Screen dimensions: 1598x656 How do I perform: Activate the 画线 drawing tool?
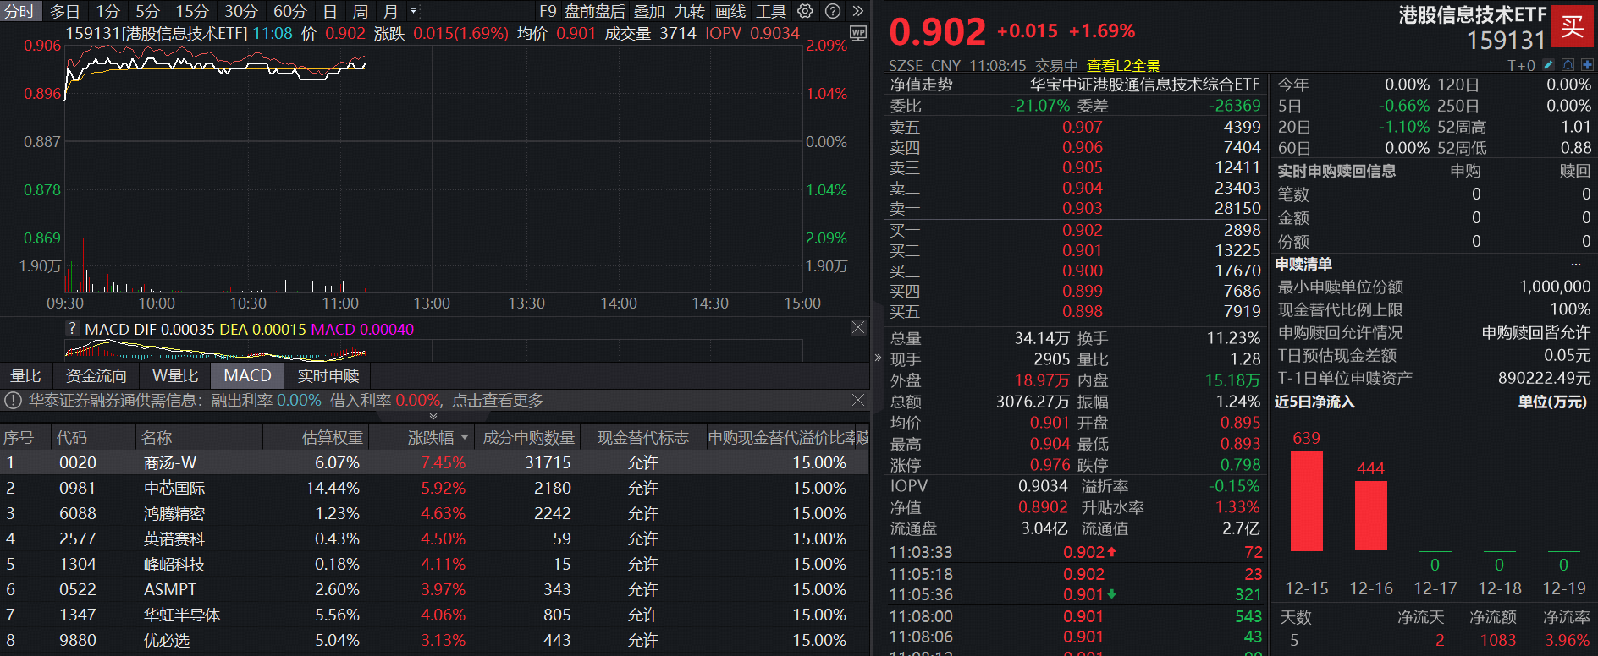point(730,11)
